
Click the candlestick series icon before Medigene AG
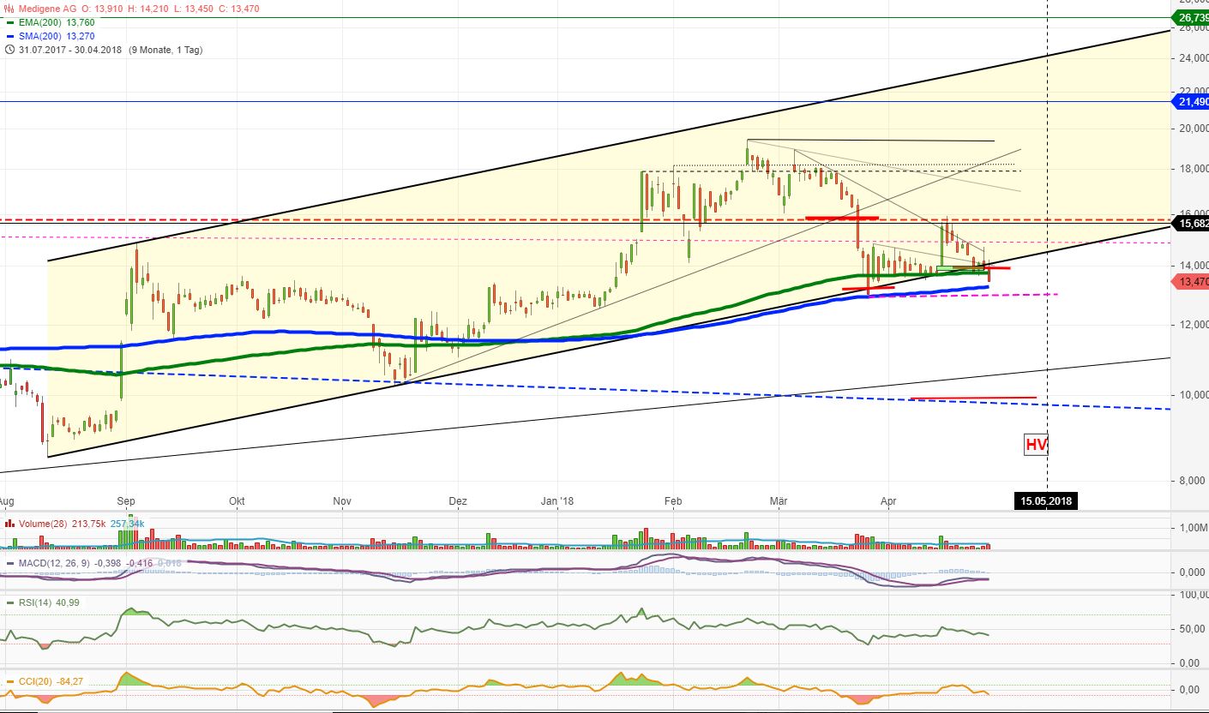tap(9, 8)
